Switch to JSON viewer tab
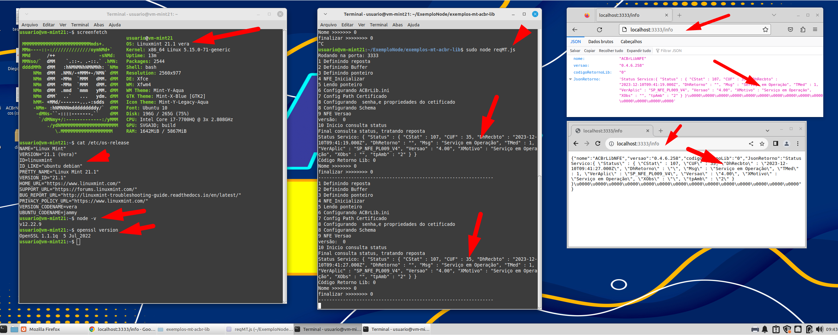 coord(576,42)
